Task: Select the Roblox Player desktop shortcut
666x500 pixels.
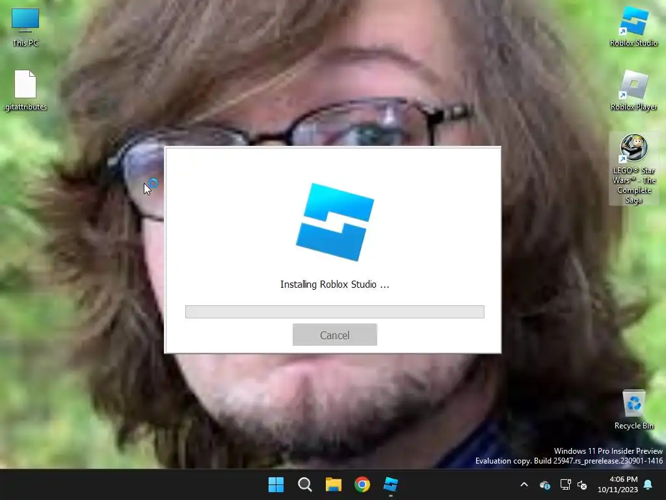Action: point(633,90)
